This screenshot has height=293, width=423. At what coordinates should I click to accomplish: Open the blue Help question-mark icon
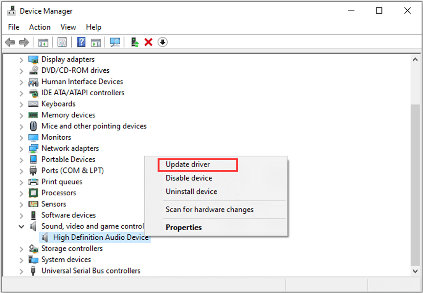click(81, 42)
